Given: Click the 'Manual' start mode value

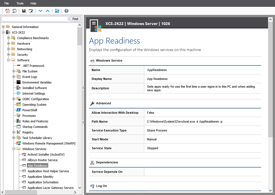Looking at the screenshot, I should [152, 139].
